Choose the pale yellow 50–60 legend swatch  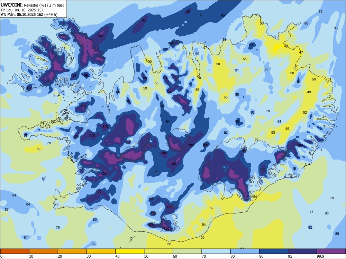point(158,251)
